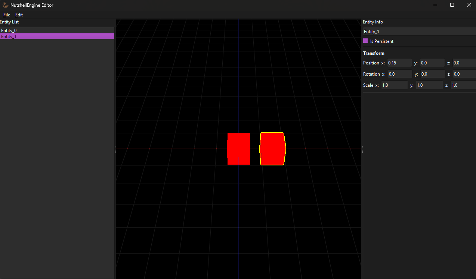Minimize the NutshellEngine Editor window
The height and width of the screenshot is (279, 476).
[435, 5]
